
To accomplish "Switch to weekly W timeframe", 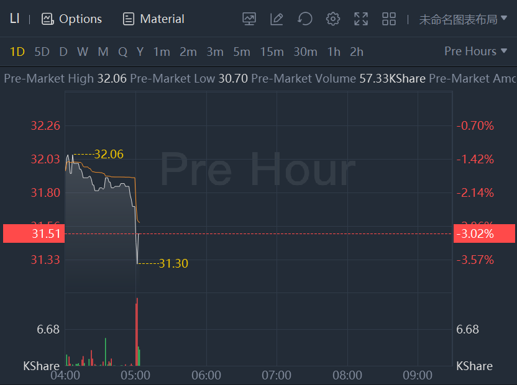I will 82,52.
